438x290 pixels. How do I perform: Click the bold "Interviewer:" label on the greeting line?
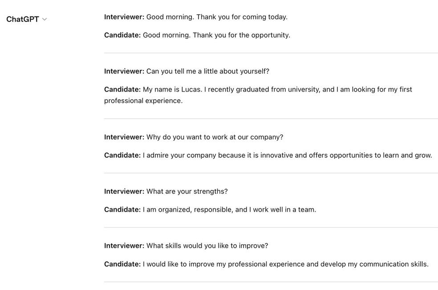[124, 17]
